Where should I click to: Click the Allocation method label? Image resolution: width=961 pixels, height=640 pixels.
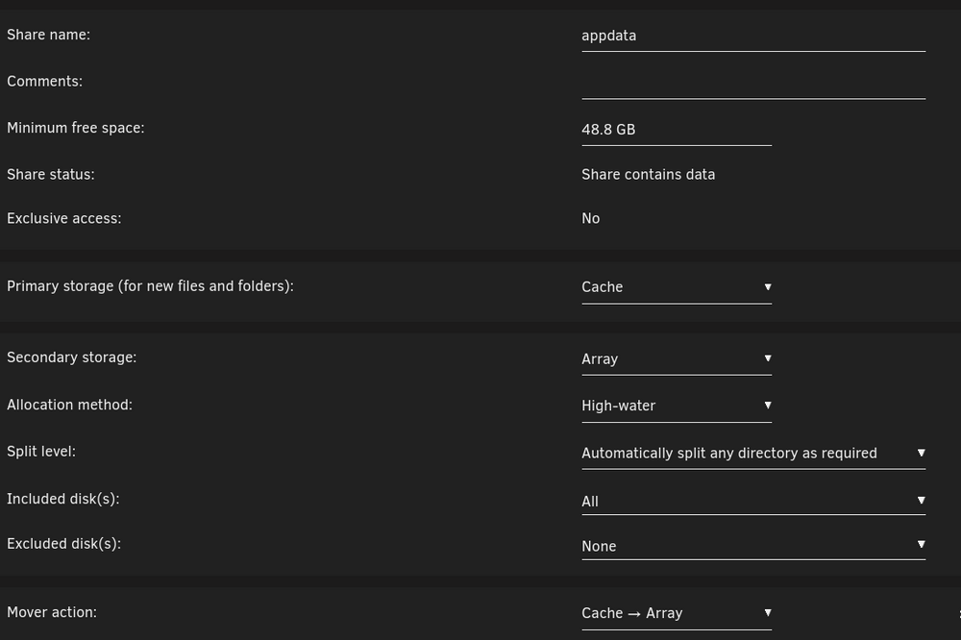[69, 406]
